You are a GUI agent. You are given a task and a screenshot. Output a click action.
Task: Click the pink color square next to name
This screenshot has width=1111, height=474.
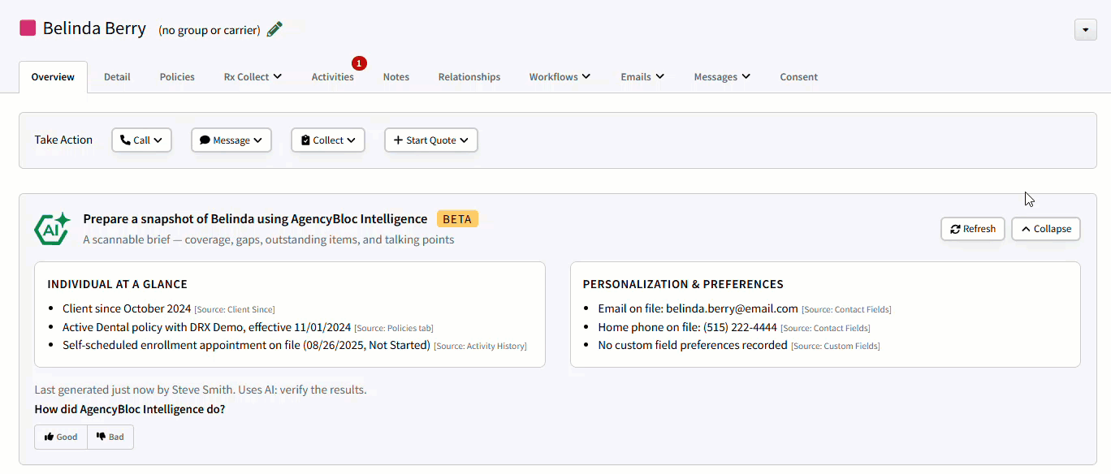click(28, 28)
